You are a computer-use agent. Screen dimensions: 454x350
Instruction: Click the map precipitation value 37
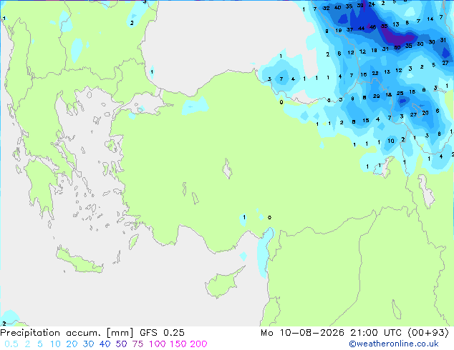tap(349, 29)
